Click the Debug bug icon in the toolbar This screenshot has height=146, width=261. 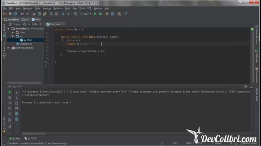coord(101,14)
